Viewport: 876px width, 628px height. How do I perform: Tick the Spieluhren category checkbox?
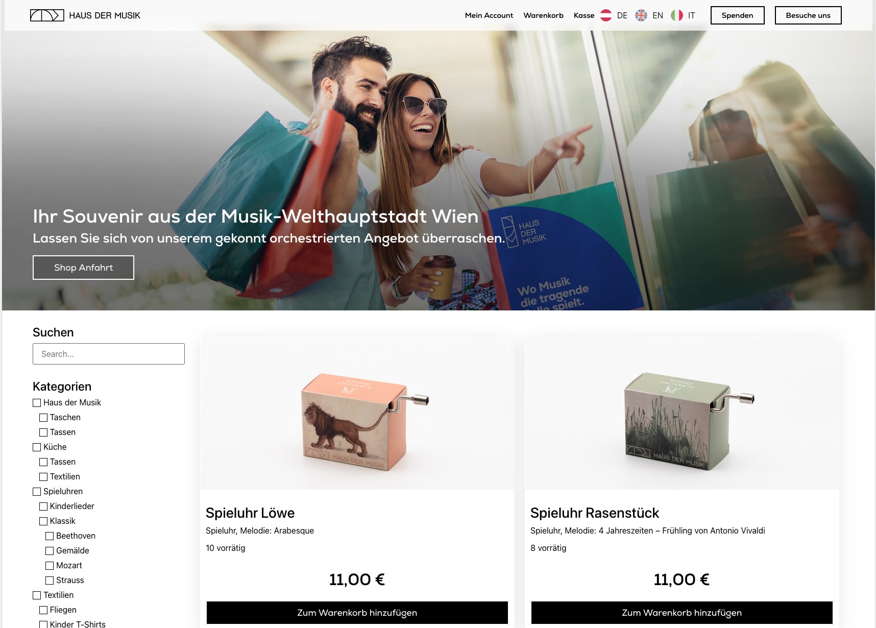(x=37, y=492)
